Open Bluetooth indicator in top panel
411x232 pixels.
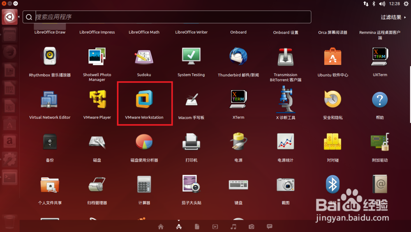coord(374,4)
